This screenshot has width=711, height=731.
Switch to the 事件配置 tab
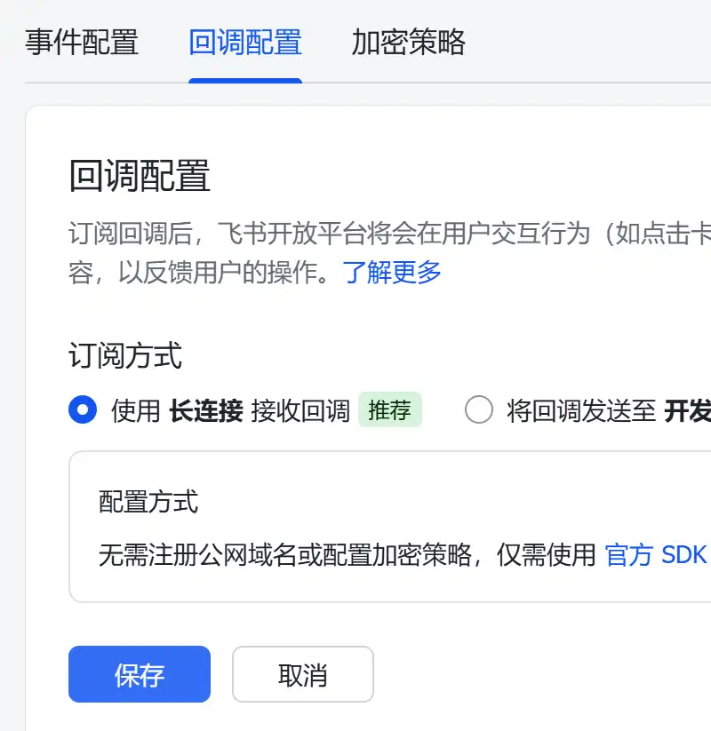coord(82,43)
